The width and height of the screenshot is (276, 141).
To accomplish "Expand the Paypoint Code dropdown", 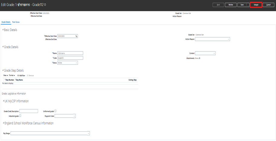I will click(65, 116).
